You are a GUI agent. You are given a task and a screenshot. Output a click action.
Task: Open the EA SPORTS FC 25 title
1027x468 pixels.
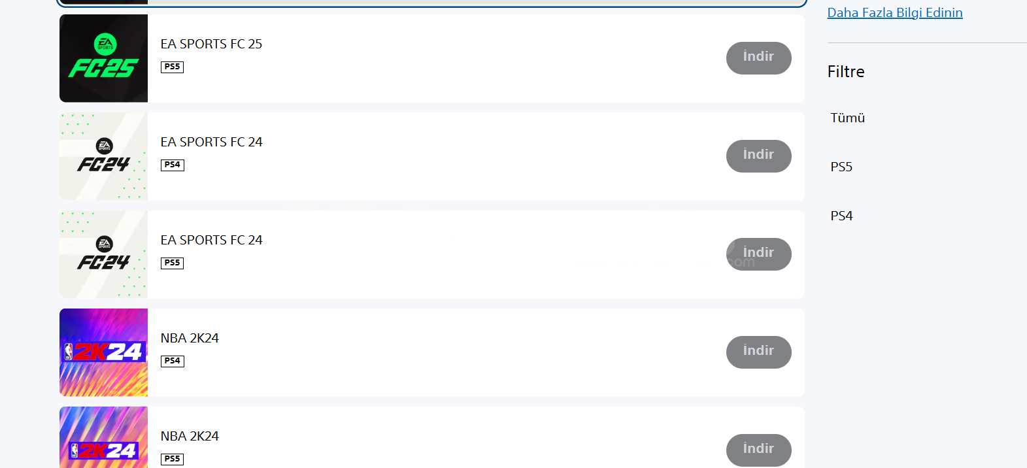(211, 44)
